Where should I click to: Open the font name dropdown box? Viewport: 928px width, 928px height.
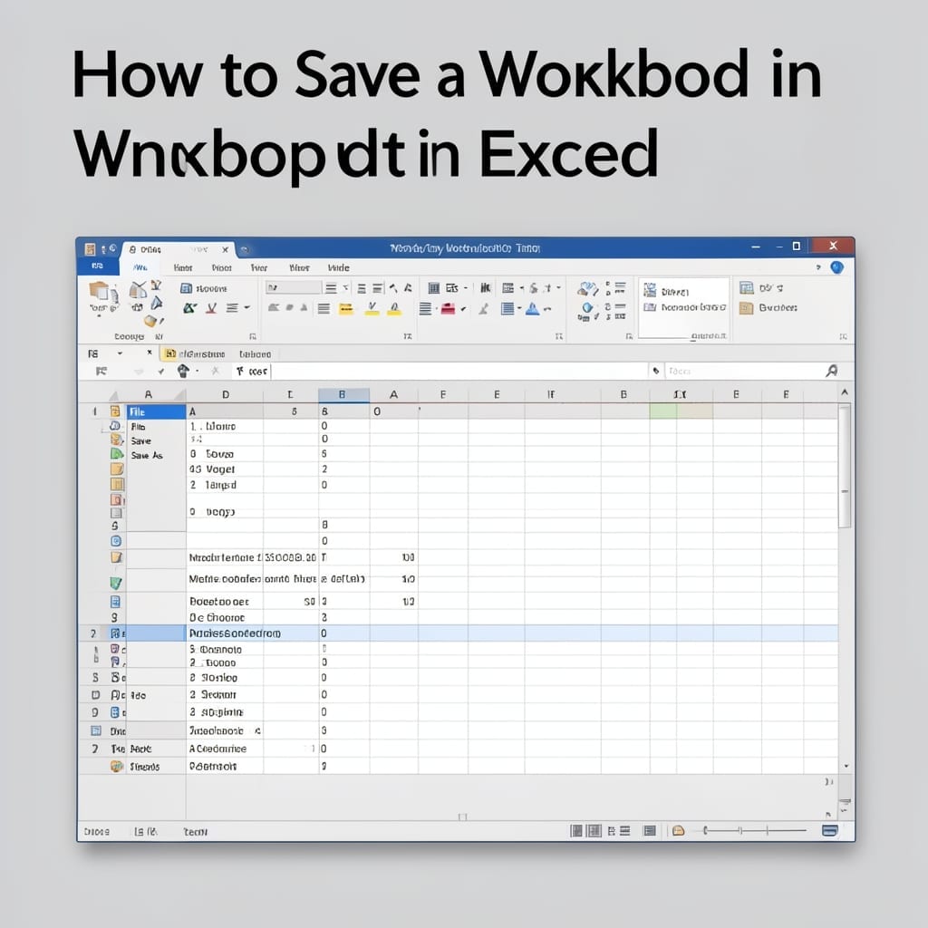294,288
